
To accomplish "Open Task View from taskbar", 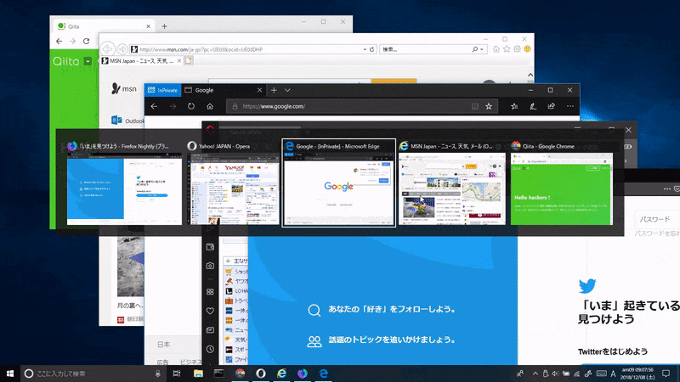I will coord(177,374).
